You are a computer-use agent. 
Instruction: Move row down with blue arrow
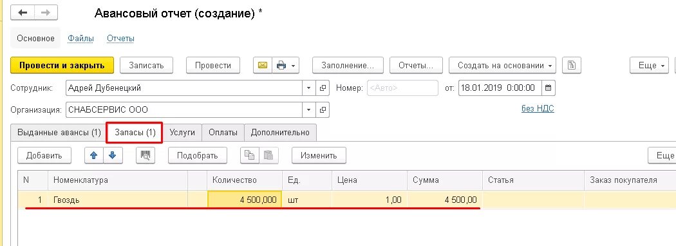(113, 155)
